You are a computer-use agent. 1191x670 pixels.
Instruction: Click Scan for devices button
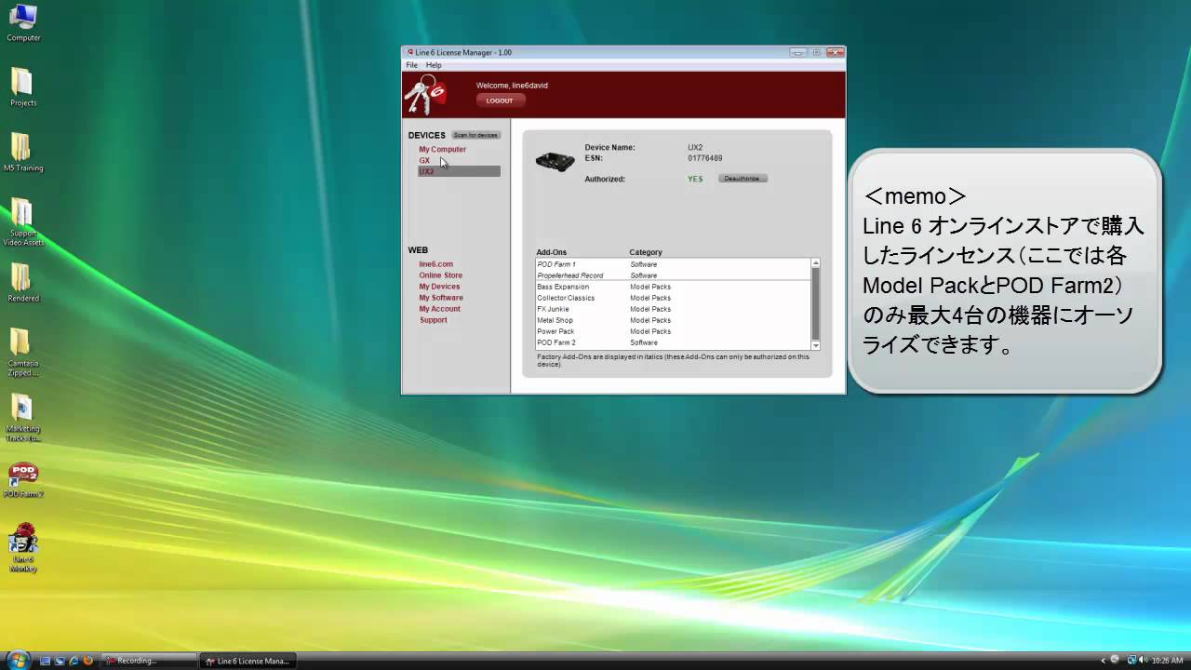pos(475,135)
